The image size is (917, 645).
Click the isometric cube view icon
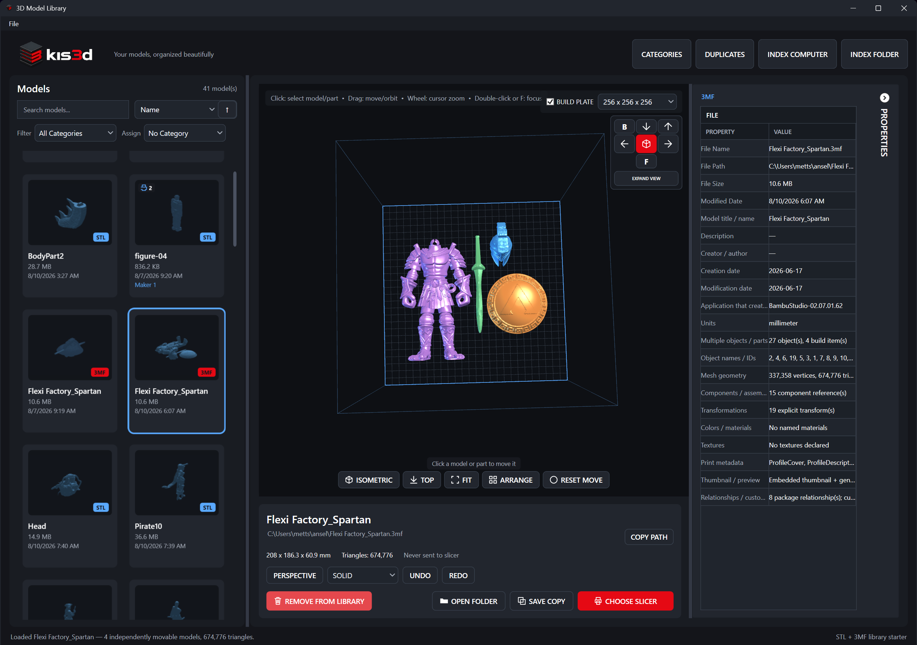click(646, 144)
